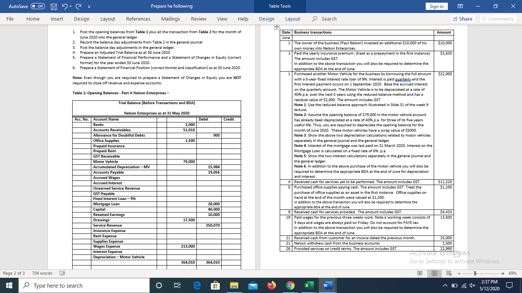Click the 250,070 credit value
Screen dimensions: 522x293
pyautogui.click(x=213, y=225)
